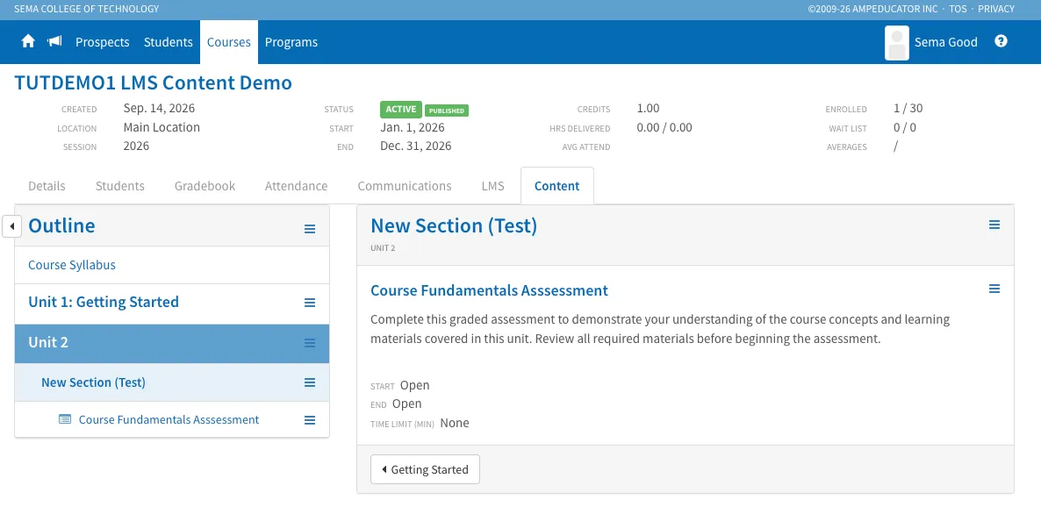The width and height of the screenshot is (1041, 507).
Task: Open the Course Syllabus link
Action: pyautogui.click(x=72, y=265)
